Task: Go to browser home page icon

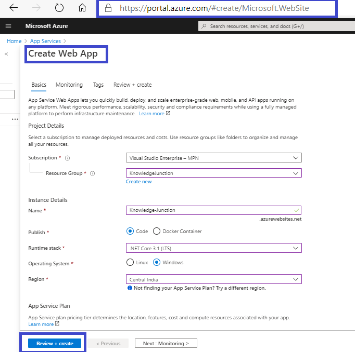Action: [x=82, y=8]
